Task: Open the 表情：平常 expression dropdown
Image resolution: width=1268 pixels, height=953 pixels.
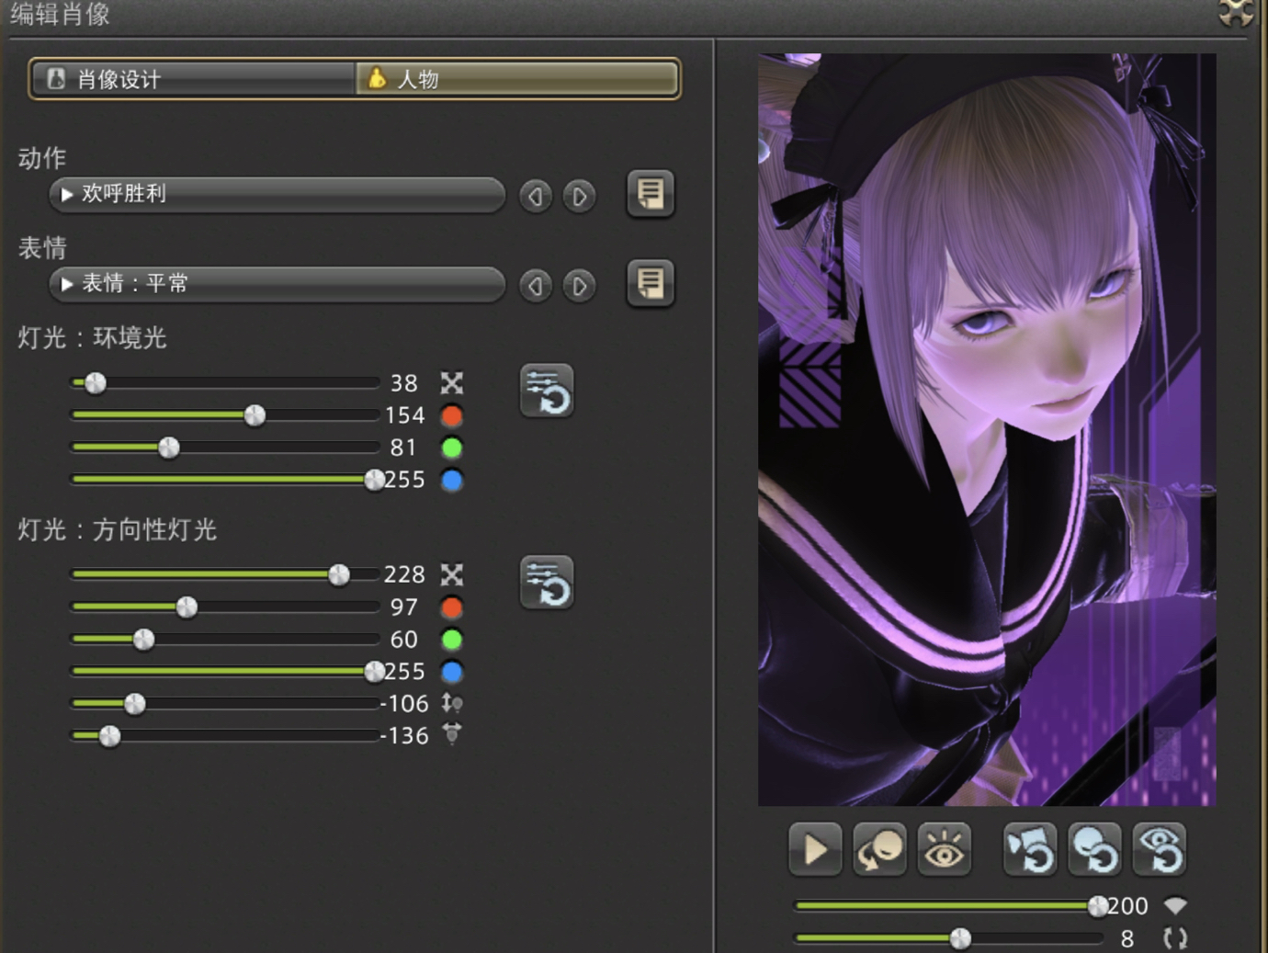Action: 277,284
